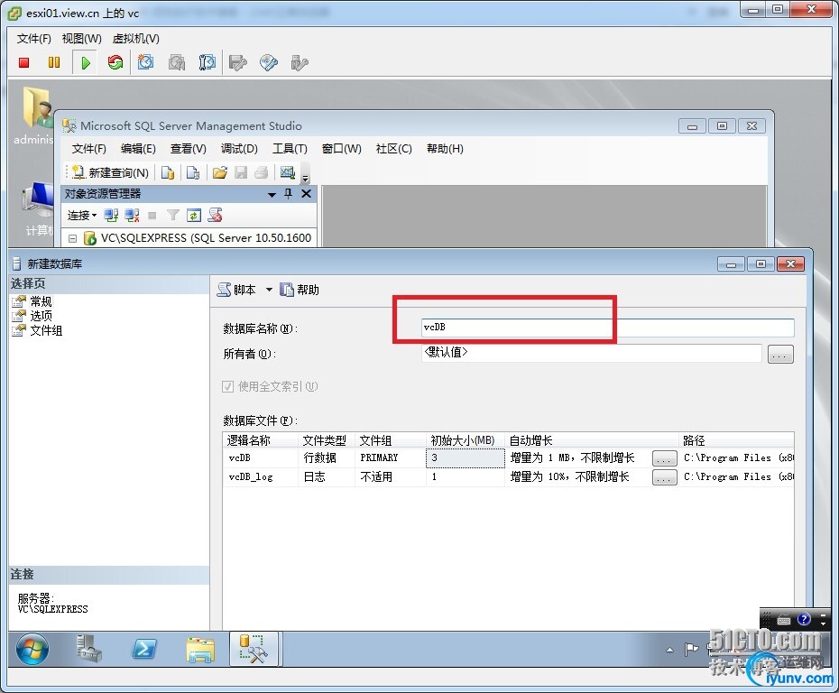Click the save icon in SSMS toolbar
This screenshot has height=693, width=839.
[241, 172]
